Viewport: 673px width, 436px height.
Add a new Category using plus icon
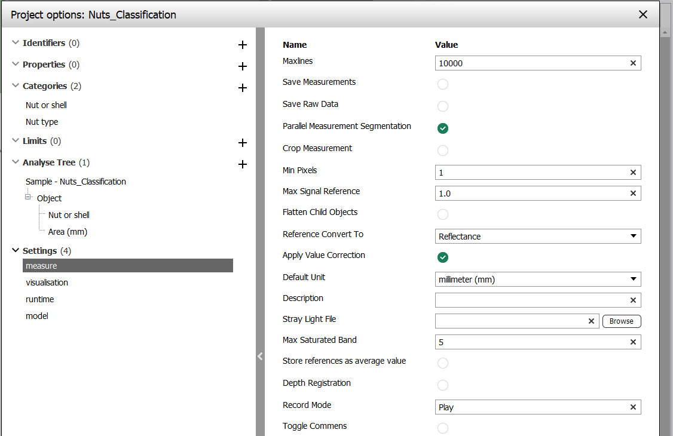[x=242, y=88]
